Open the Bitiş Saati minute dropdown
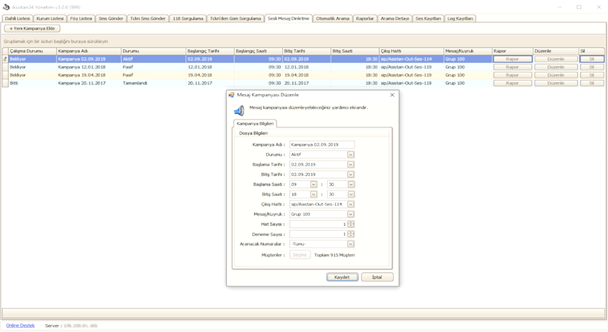The image size is (608, 332). pos(351,194)
